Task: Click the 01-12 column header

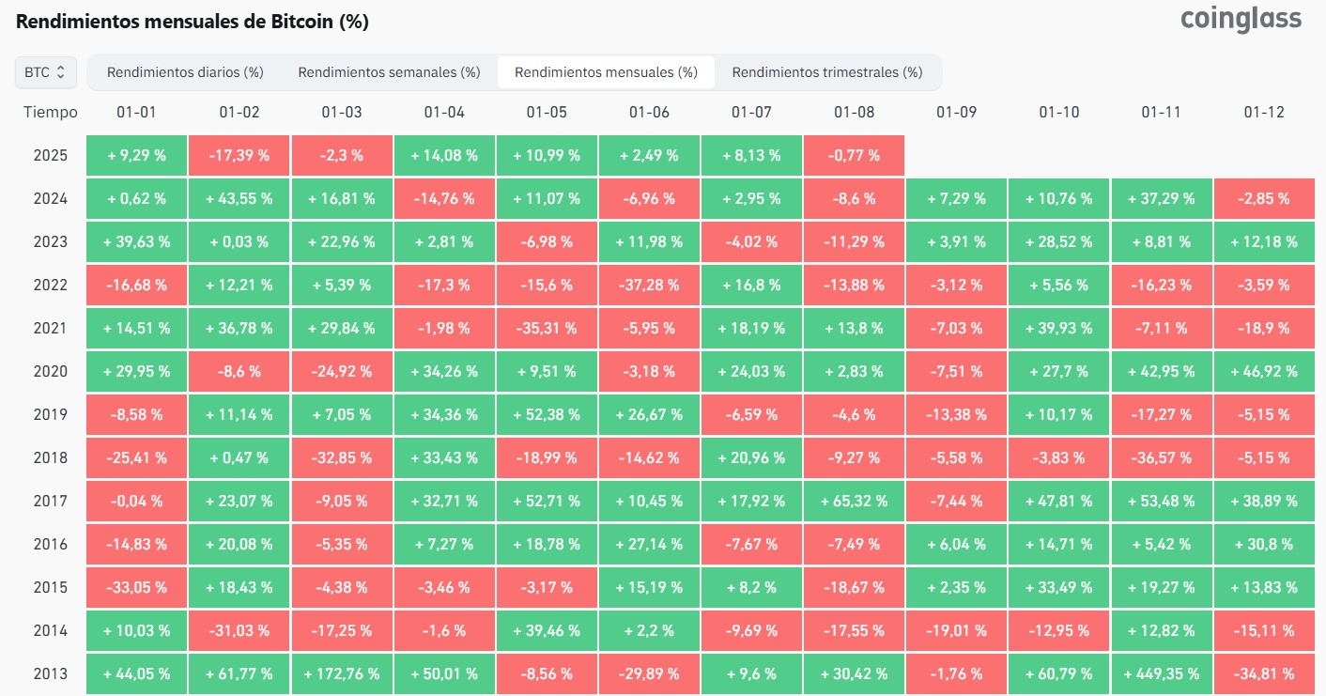Action: click(1263, 112)
